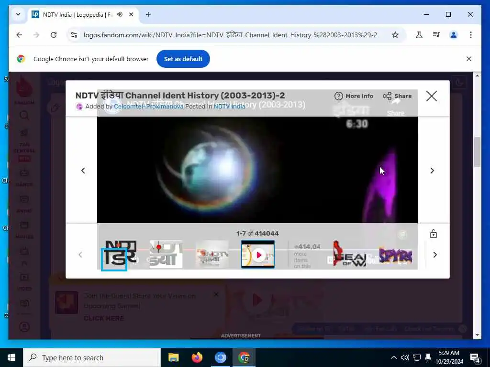Set Chrome as default browser
Screen dimensions: 490x367
pyautogui.click(x=183, y=59)
